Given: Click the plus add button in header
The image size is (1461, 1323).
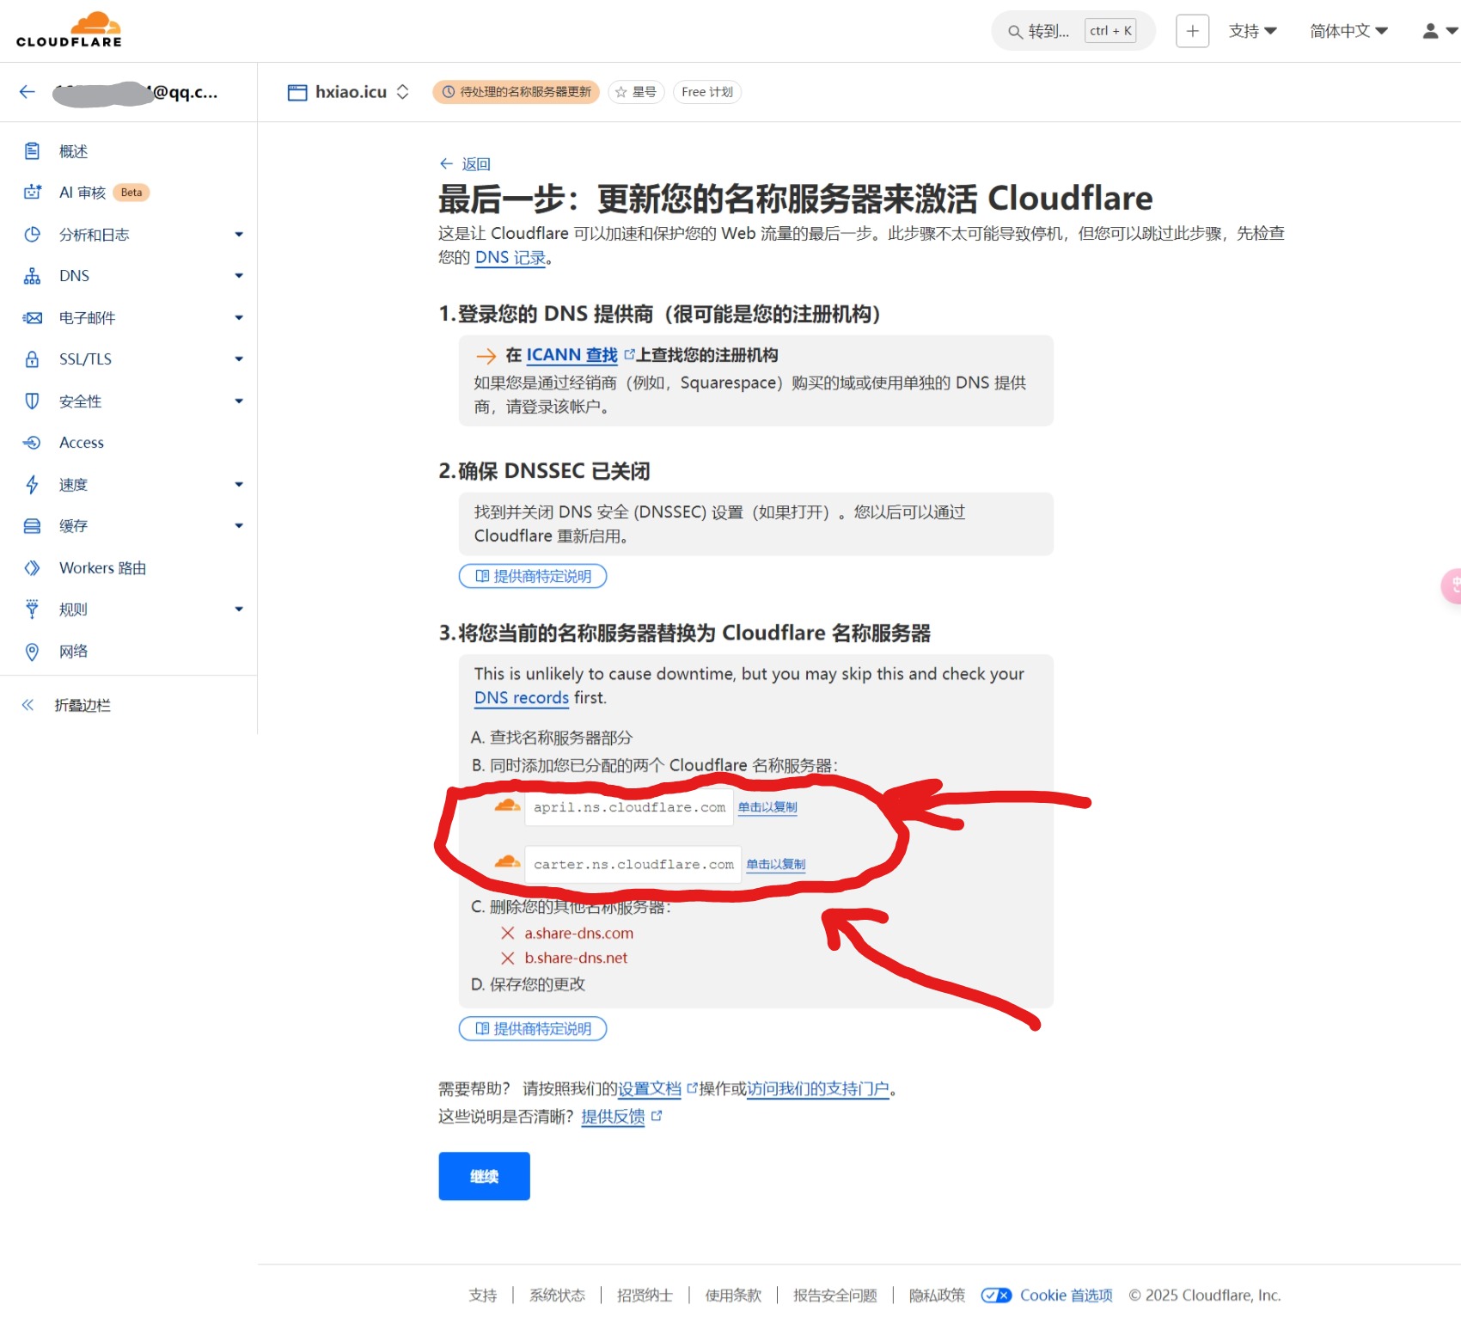Looking at the screenshot, I should point(1192,31).
